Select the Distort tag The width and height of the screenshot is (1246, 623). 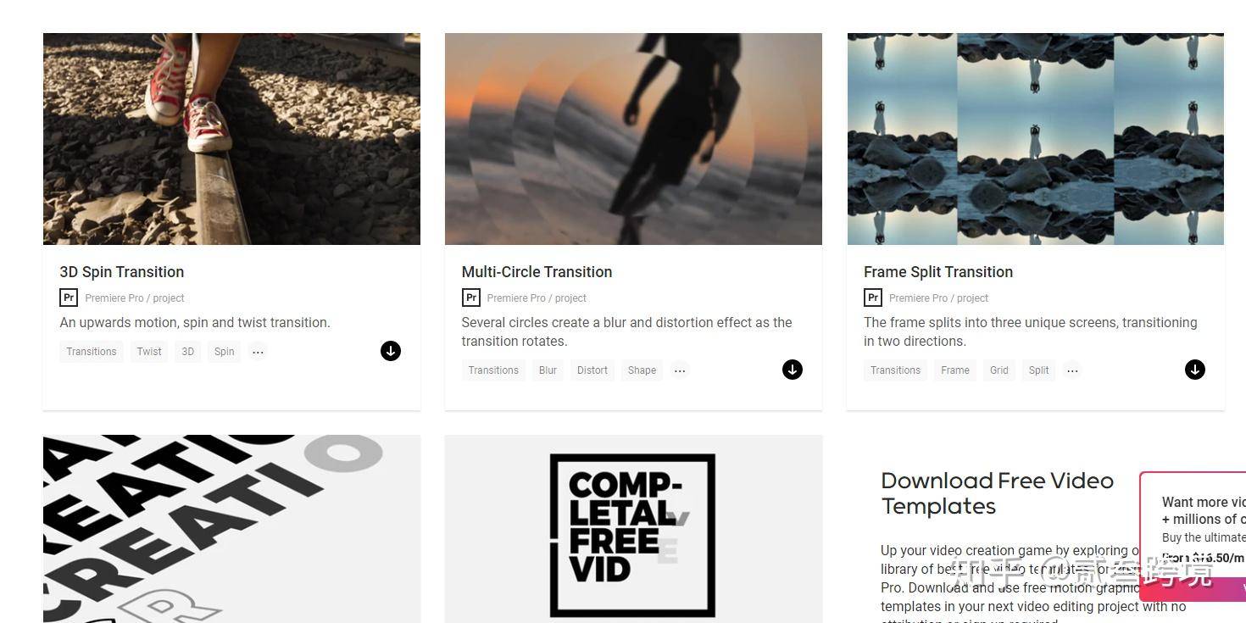592,370
